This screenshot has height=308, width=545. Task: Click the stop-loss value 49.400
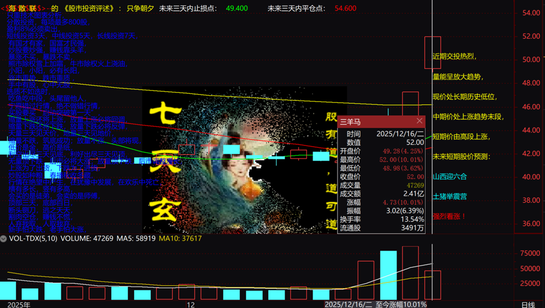pyautogui.click(x=237, y=9)
